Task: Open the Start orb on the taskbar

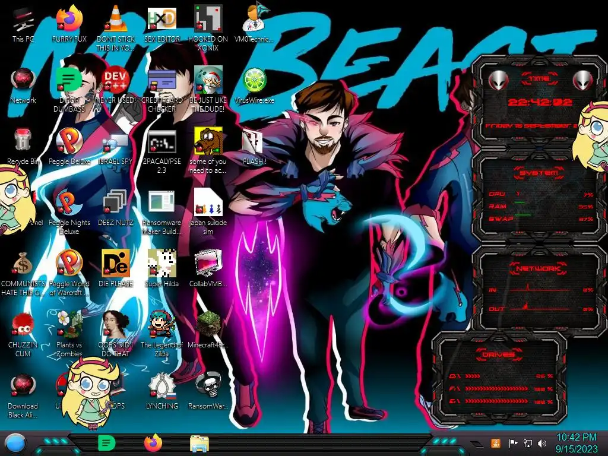Action: click(x=15, y=444)
